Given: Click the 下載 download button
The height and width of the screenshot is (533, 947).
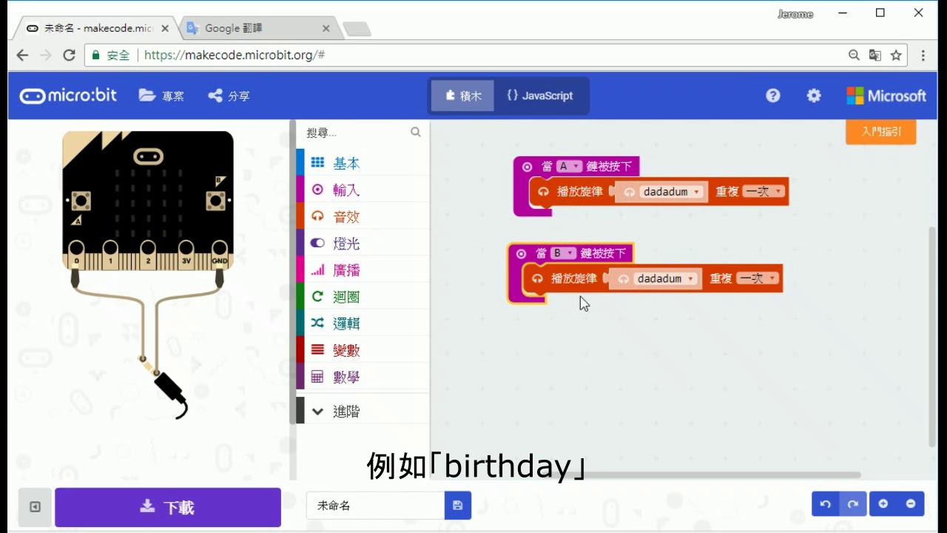Looking at the screenshot, I should click(168, 507).
